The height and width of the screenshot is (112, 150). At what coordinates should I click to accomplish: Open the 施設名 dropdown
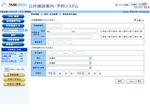coord(69,63)
